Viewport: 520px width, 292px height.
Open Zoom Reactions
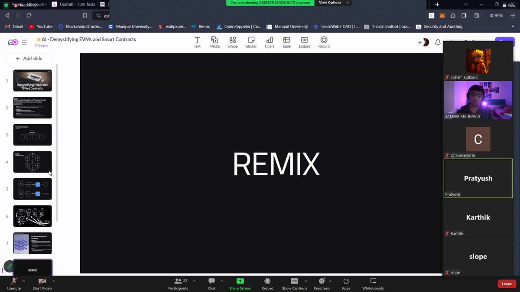(x=322, y=284)
